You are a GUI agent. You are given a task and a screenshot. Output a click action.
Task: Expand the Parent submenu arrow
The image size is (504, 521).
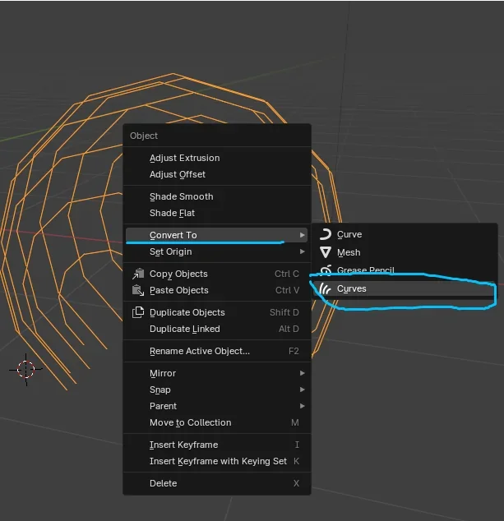point(302,406)
